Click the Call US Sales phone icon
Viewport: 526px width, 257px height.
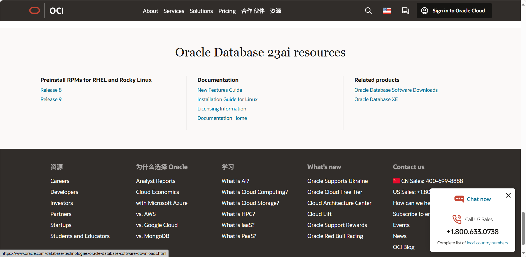tap(457, 219)
